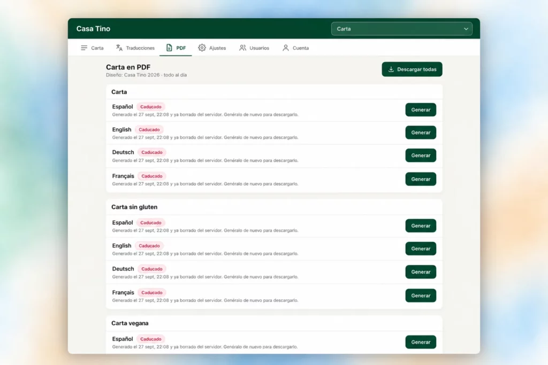Click Caducado badge beside English under Carta
The image size is (548, 365).
click(149, 129)
